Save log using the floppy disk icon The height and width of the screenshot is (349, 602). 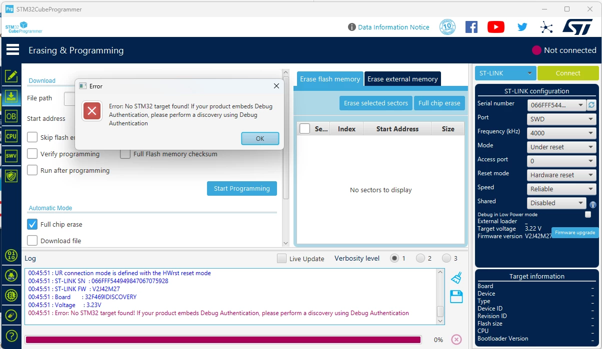456,297
